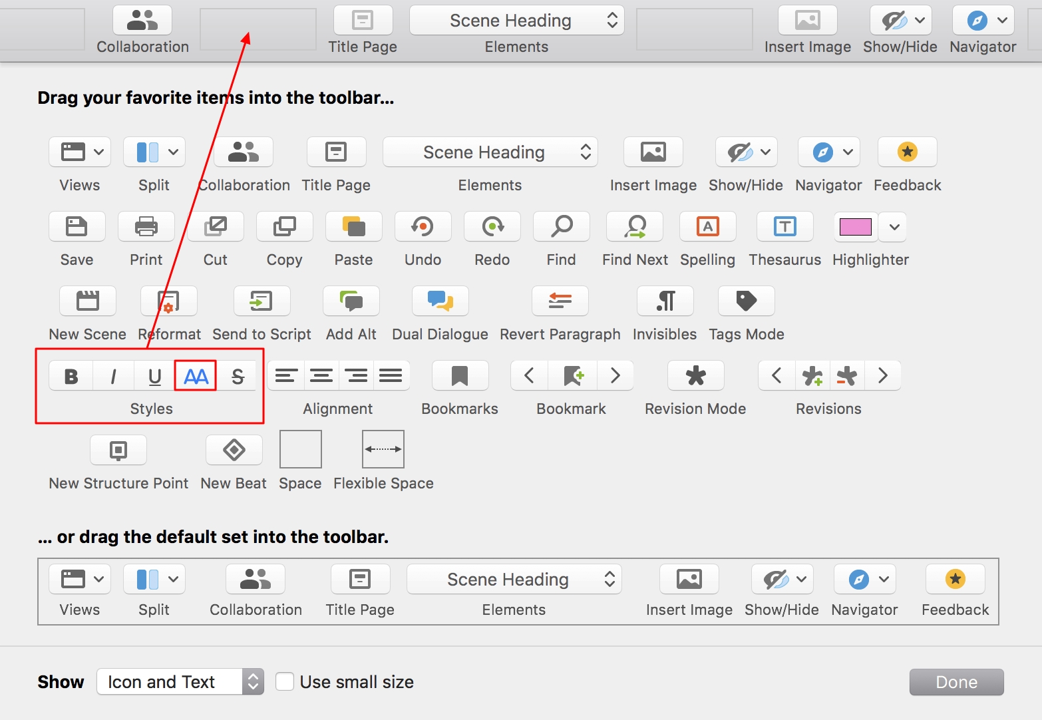Screen dimensions: 1042x720
Task: Expand the Highlighter color dropdown arrow
Action: [x=894, y=227]
